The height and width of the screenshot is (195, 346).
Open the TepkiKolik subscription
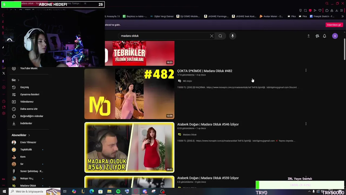(x=25, y=149)
